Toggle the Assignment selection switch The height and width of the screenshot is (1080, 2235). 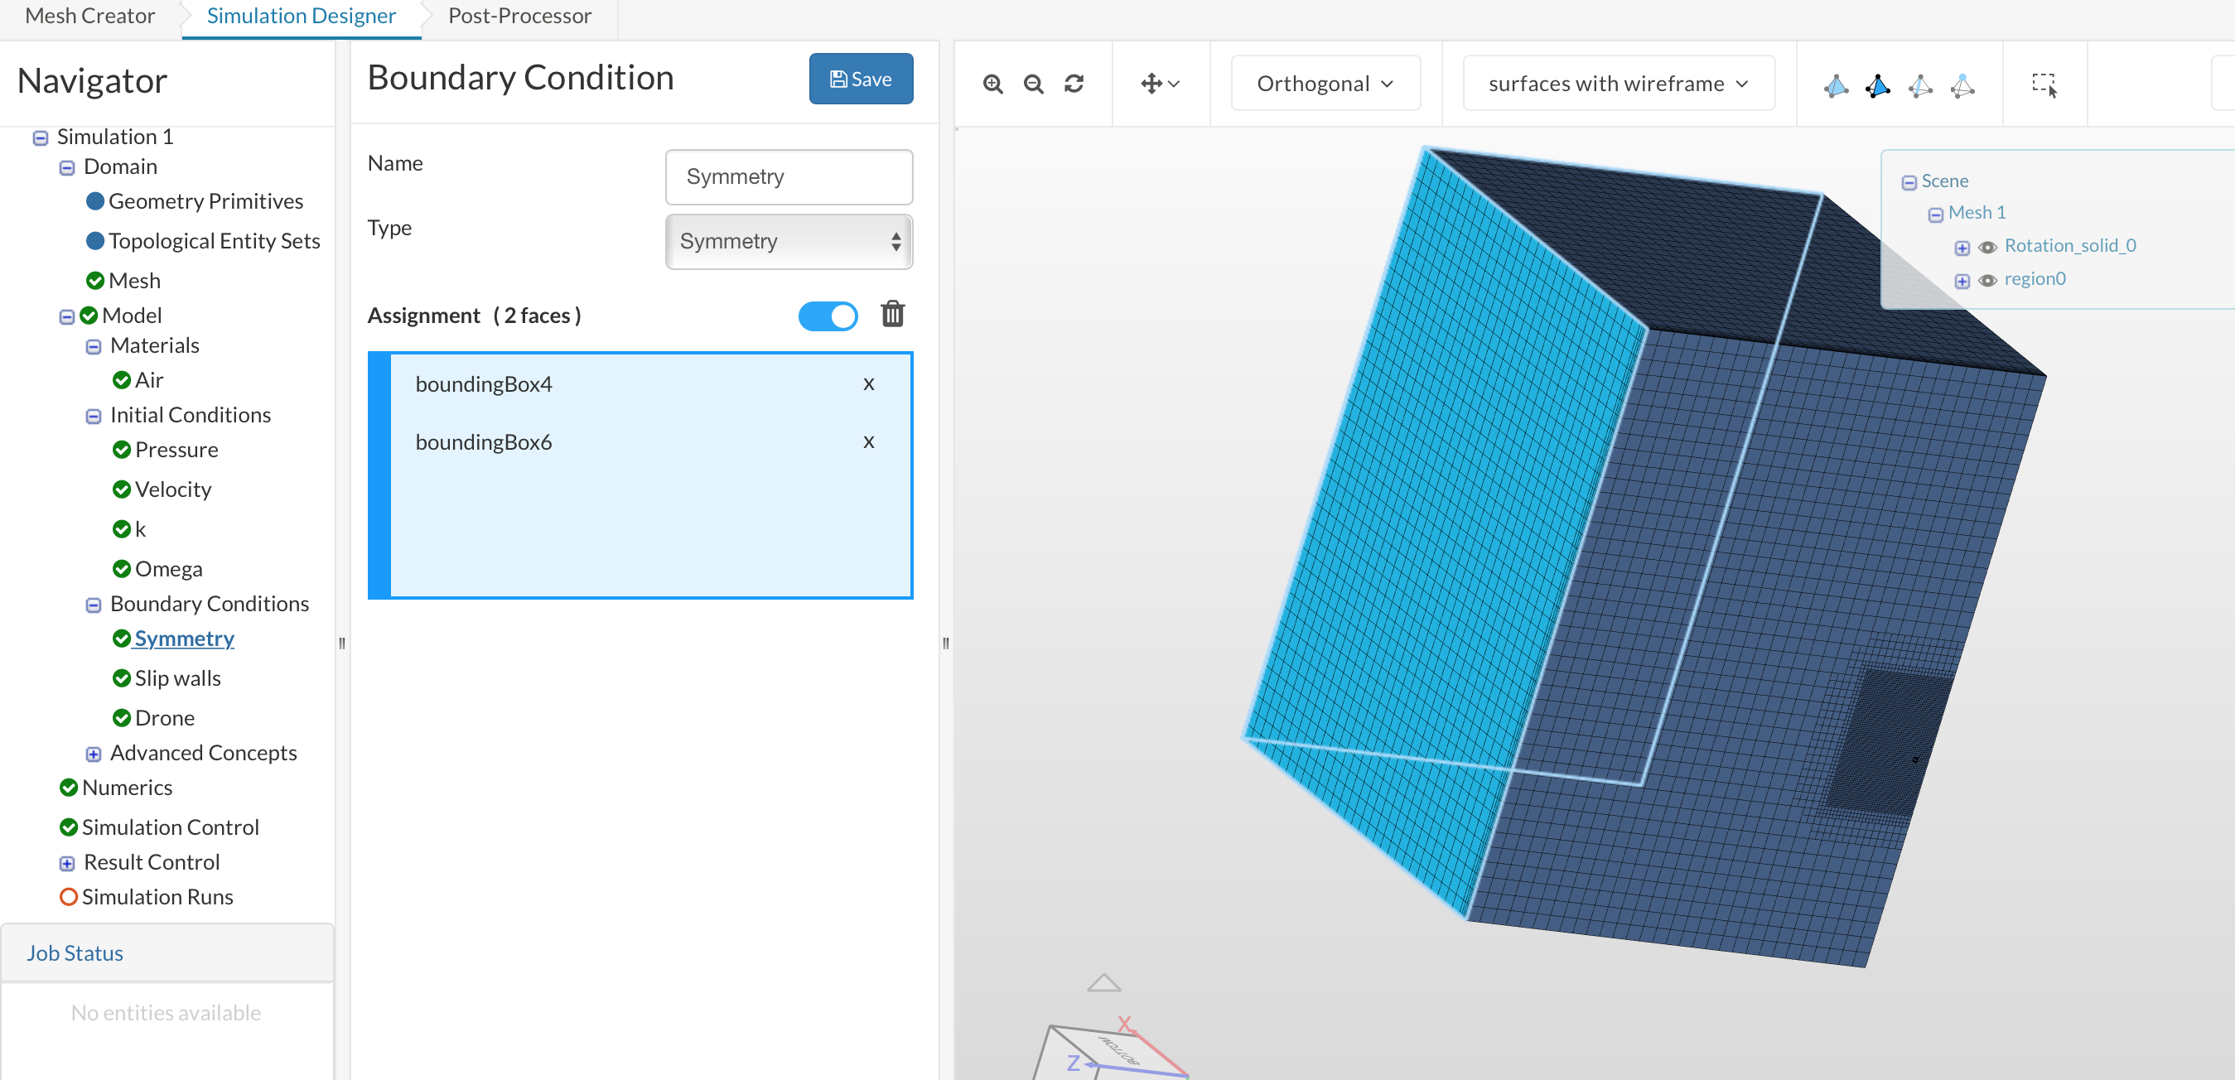pyautogui.click(x=828, y=316)
